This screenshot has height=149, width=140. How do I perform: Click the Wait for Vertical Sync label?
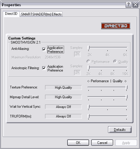coord(25,107)
